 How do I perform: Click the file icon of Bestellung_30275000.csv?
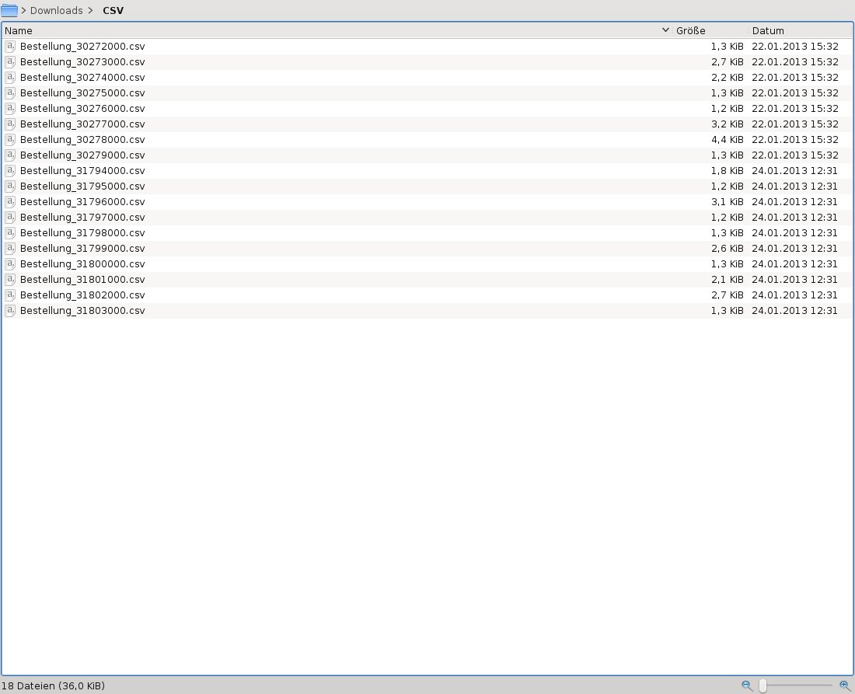click(x=11, y=93)
